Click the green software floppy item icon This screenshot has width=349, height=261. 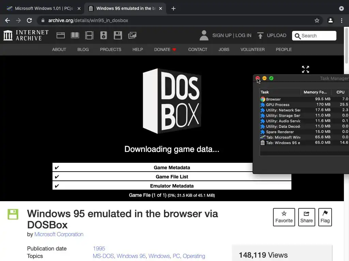[13, 214]
